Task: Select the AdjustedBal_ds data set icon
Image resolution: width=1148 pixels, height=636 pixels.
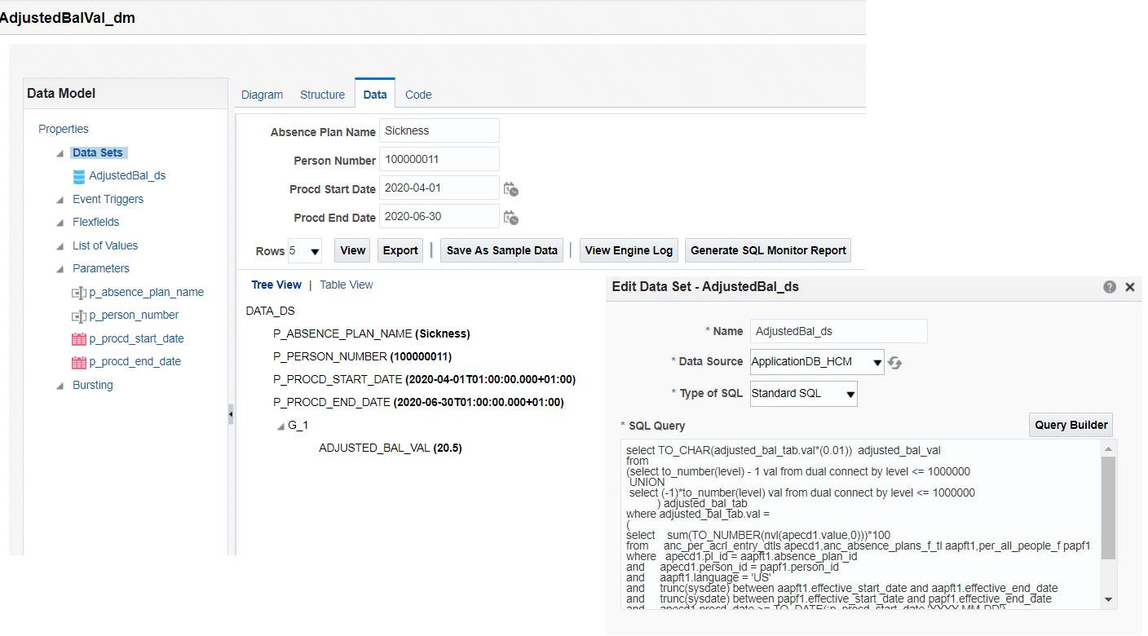Action: tap(78, 175)
